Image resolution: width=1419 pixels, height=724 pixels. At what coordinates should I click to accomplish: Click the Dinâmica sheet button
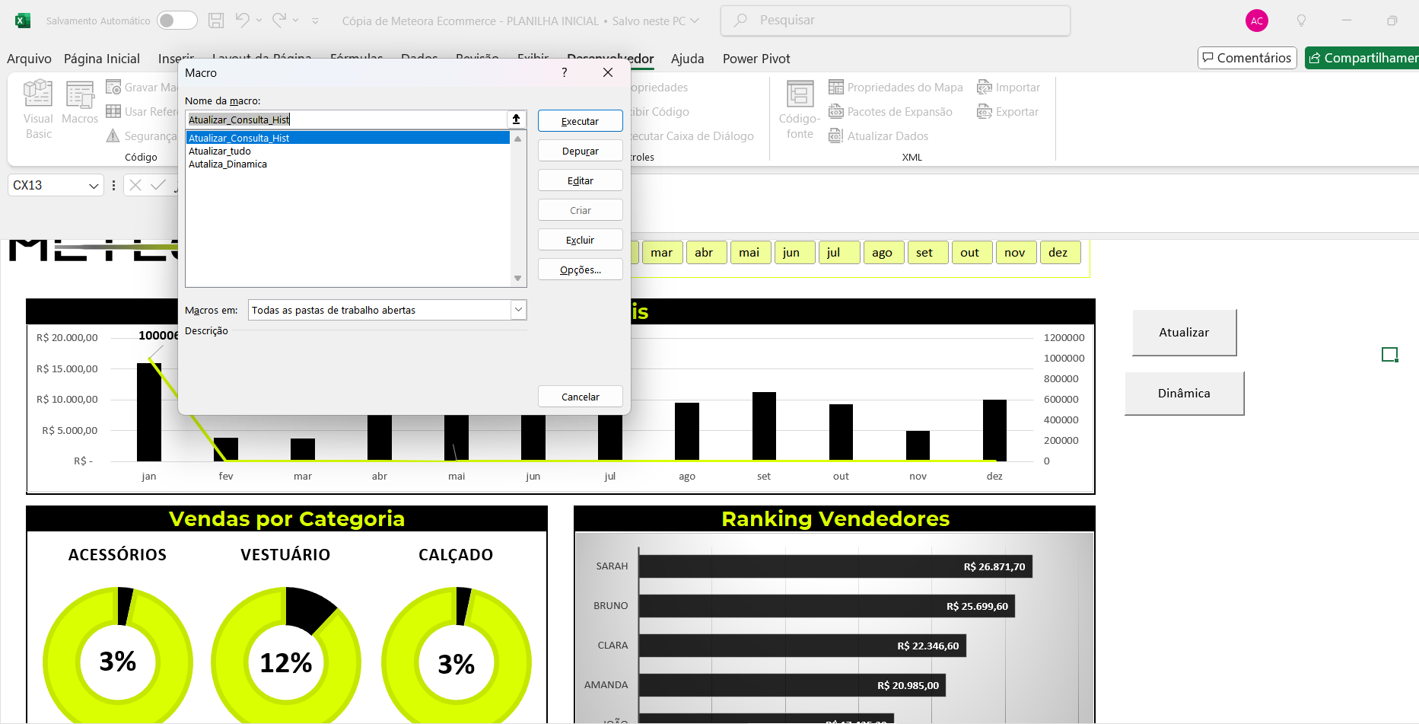(x=1184, y=394)
